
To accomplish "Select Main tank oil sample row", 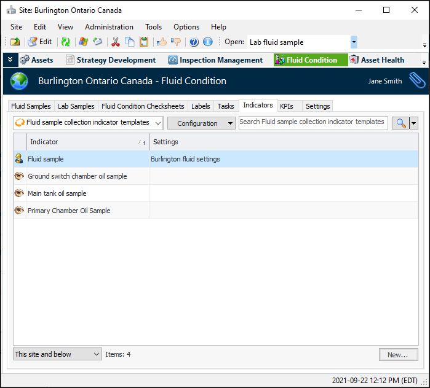I will [216, 193].
